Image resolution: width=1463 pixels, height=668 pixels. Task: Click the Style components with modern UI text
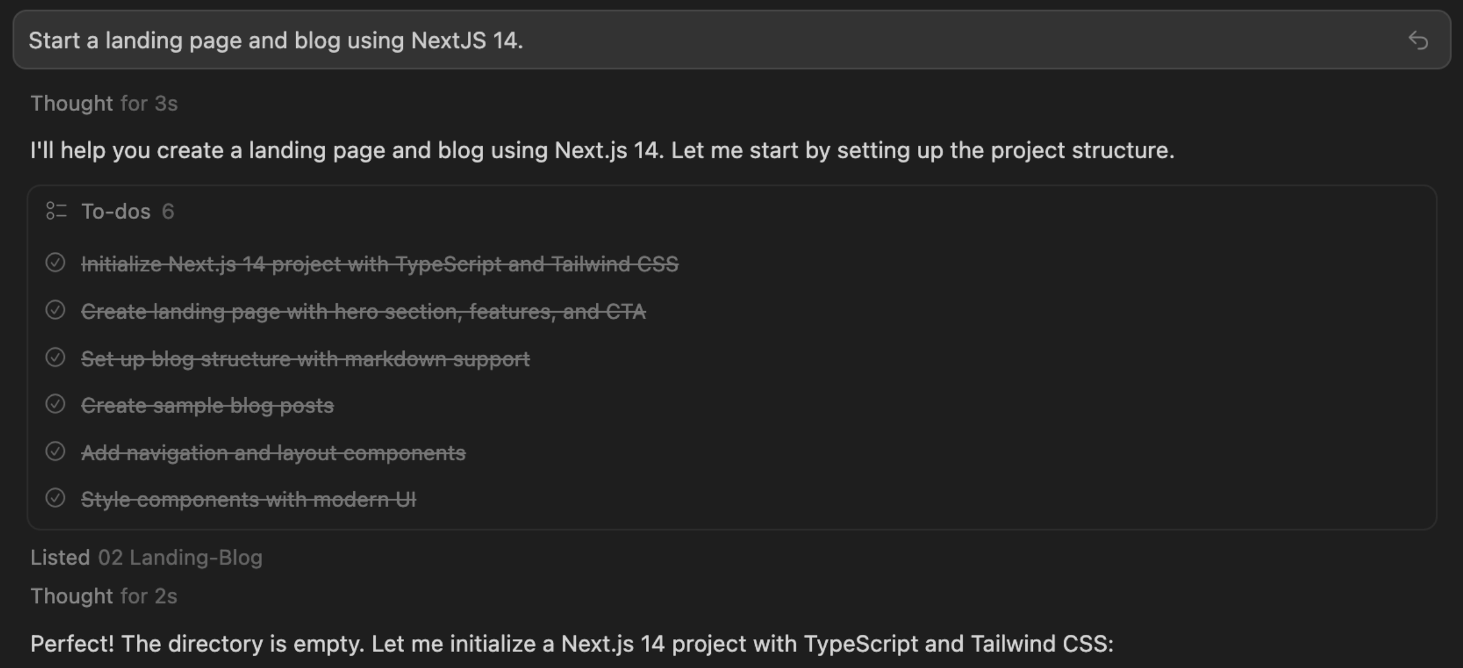(x=248, y=499)
